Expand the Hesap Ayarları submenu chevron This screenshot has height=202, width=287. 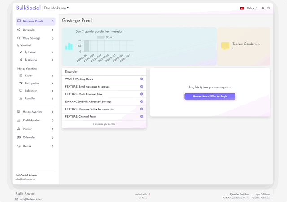52,112
